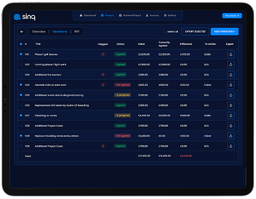Click the Export Selected button
Screen dimensions: 256x199
click(195, 31)
